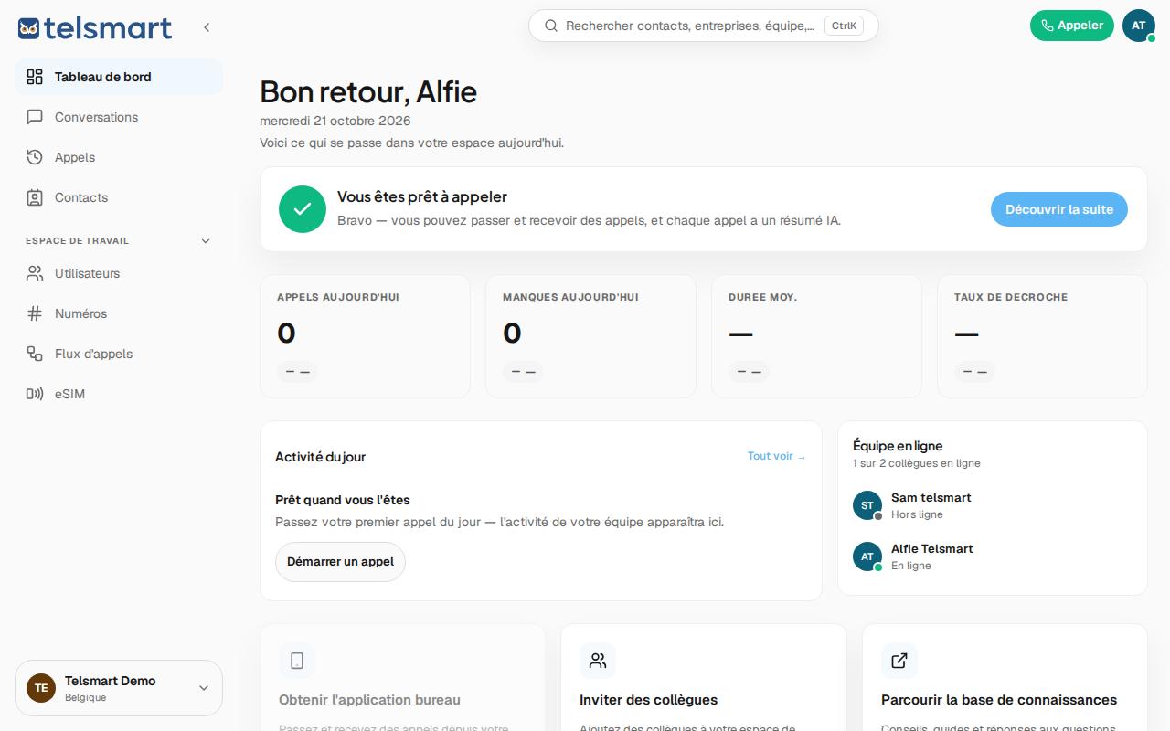Collapse the sidebar with the left chevron

207,27
